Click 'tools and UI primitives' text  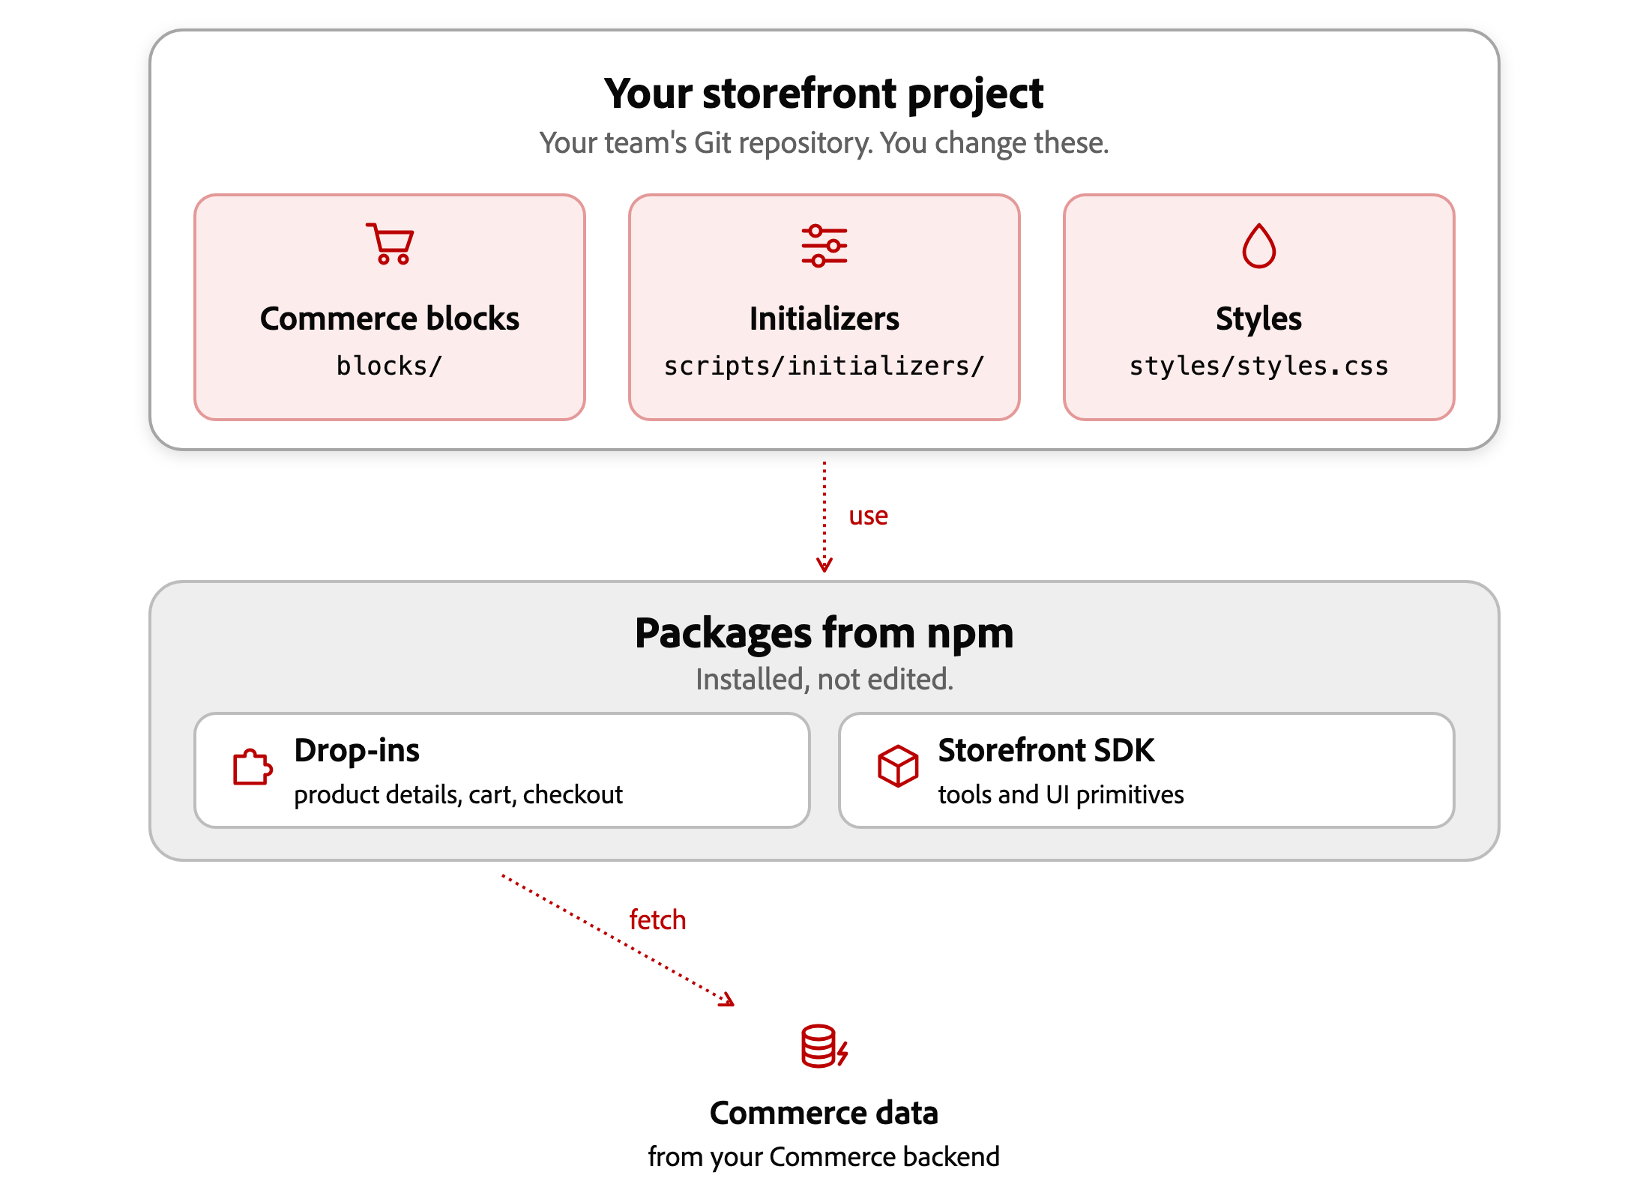[x=1061, y=795]
